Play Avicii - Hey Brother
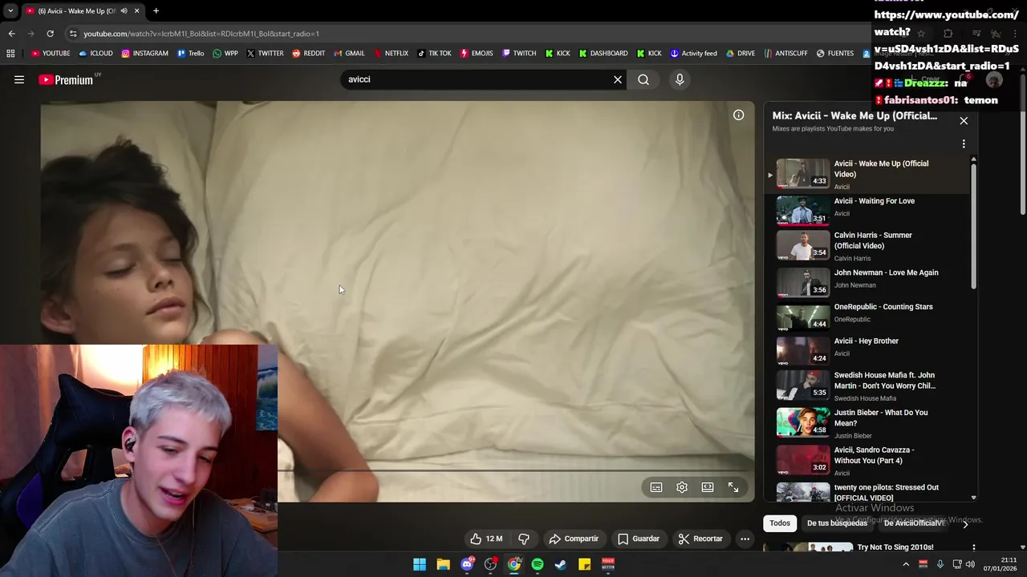 [867, 350]
